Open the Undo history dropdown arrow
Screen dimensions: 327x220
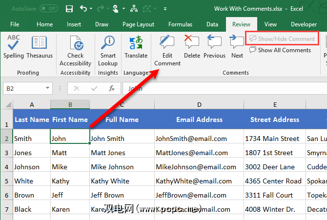click(92, 9)
